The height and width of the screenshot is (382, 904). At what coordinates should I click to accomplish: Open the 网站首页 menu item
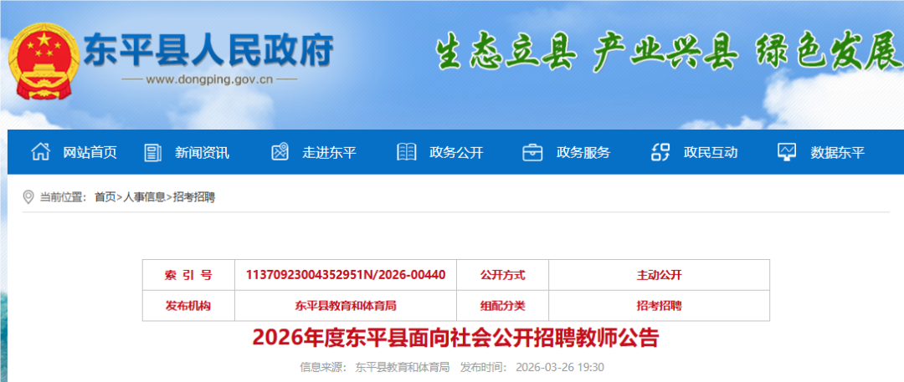(90, 152)
